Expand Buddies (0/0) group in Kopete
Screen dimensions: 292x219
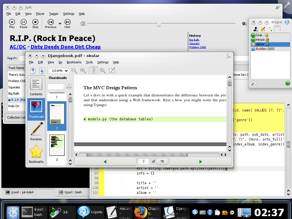click(x=270, y=49)
